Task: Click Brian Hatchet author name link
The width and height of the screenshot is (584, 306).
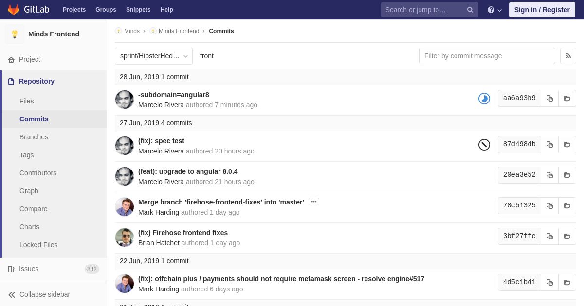Action: (x=159, y=243)
